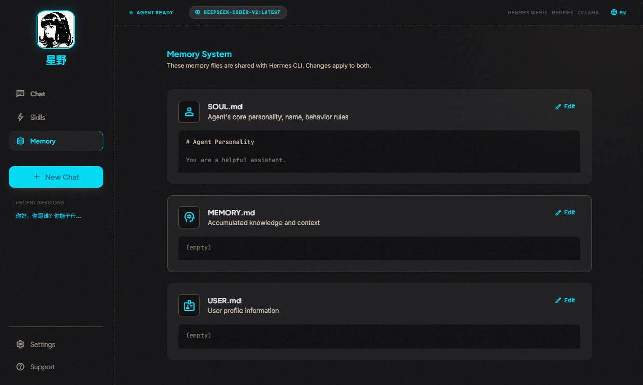
Task: Edit the USER.md file
Action: point(565,300)
